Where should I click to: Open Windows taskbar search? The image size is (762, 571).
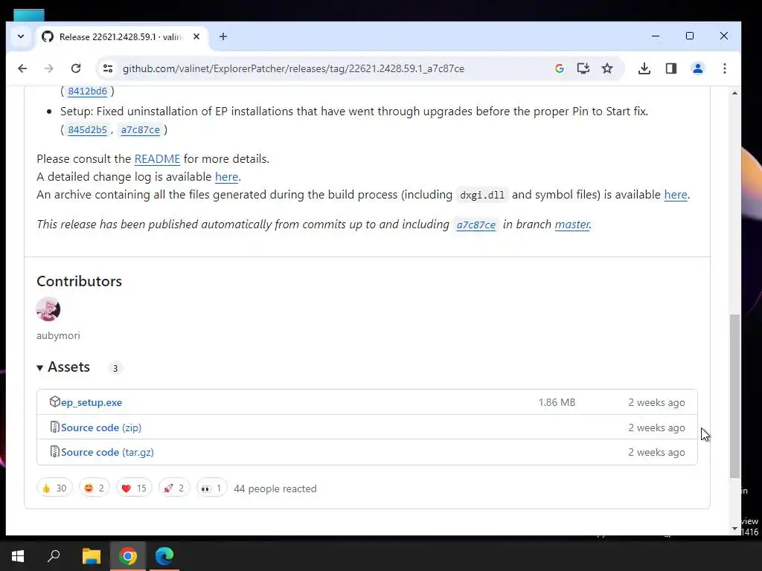point(54,556)
